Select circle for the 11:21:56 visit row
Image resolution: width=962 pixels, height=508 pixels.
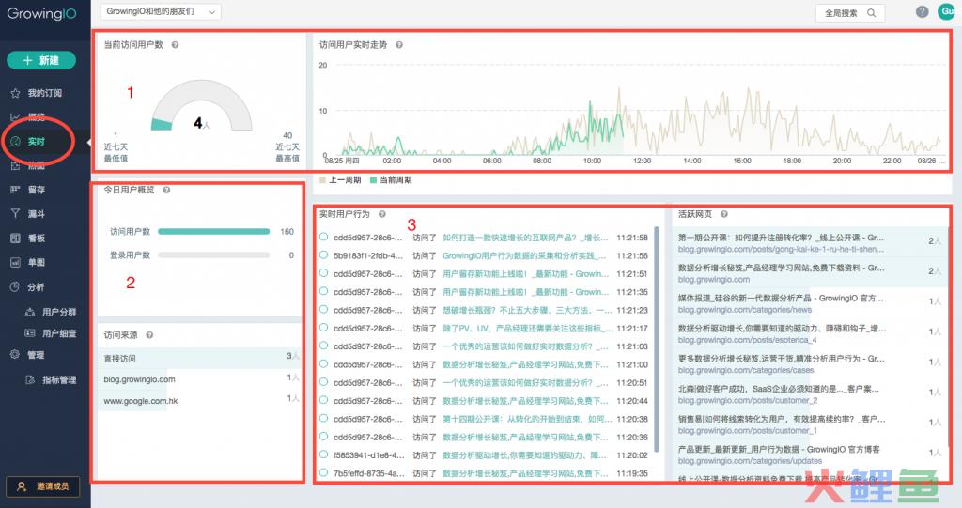click(323, 255)
